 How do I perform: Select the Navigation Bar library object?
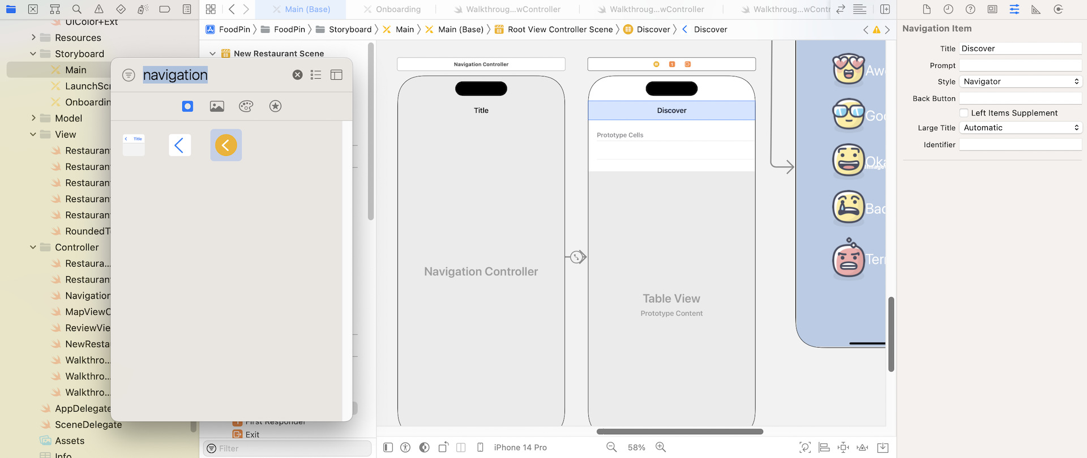click(134, 145)
